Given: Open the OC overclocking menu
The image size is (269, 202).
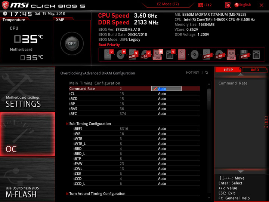Looking at the screenshot, I should (27, 134).
